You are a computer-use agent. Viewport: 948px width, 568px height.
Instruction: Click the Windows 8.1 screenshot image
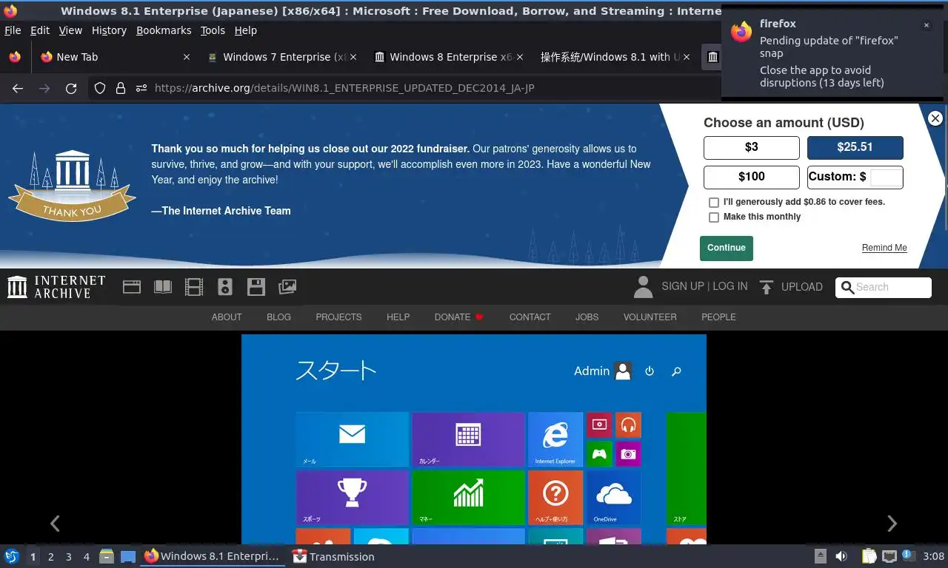click(474, 439)
